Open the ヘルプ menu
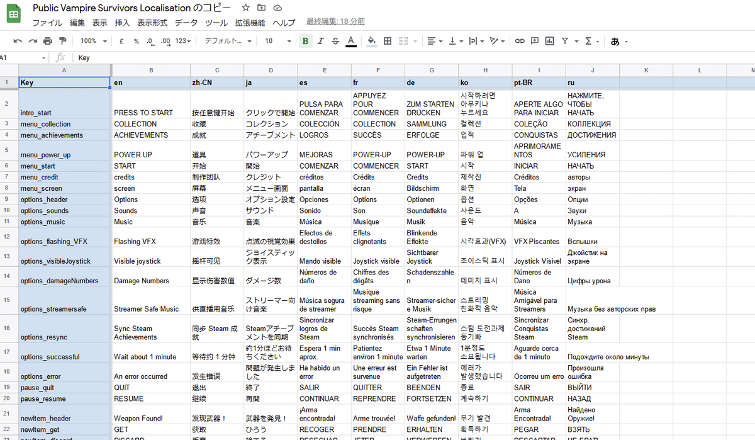 [284, 23]
